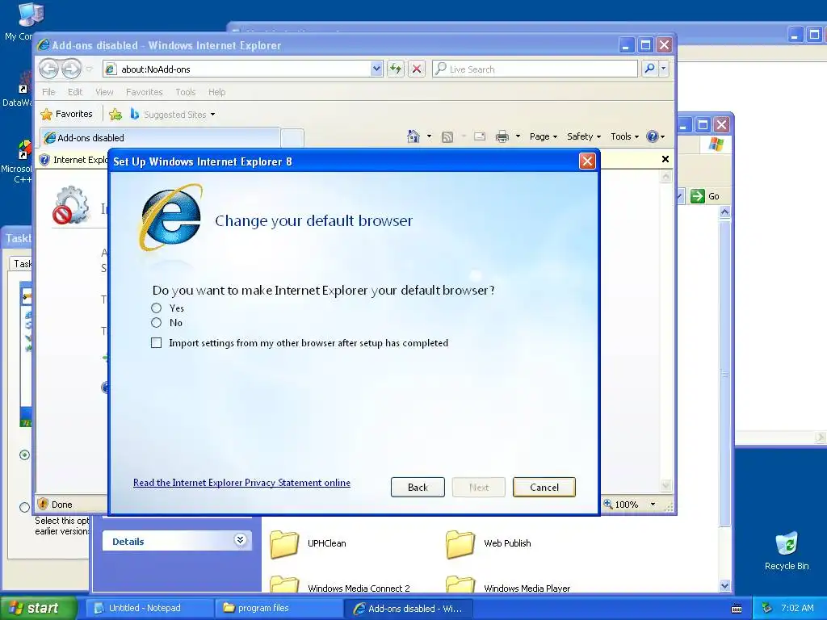
Task: Close the Set Up Internet Explorer 8 dialog
Action: point(587,161)
